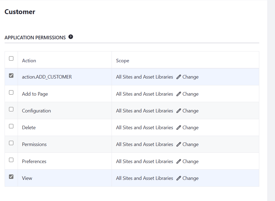275x201 pixels.
Task: Click pencil icon in Delete row
Action: point(179,128)
